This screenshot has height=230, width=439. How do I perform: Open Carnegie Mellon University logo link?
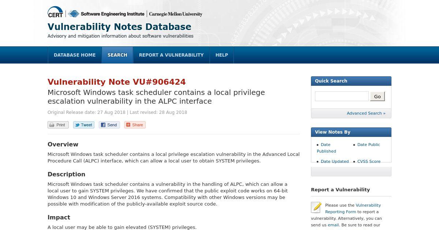176,14
